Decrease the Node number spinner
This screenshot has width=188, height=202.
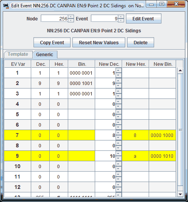tap(71, 20)
